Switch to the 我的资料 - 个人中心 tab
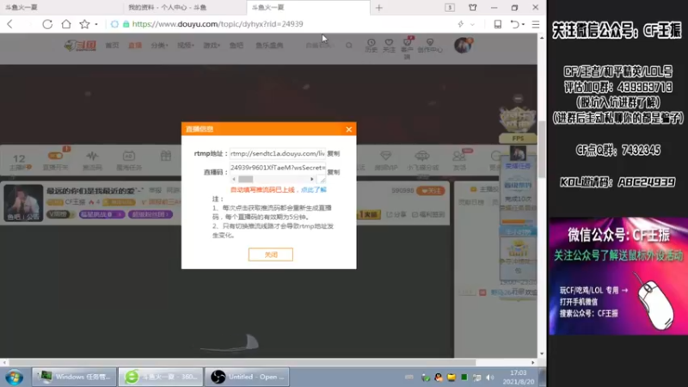 (184, 8)
